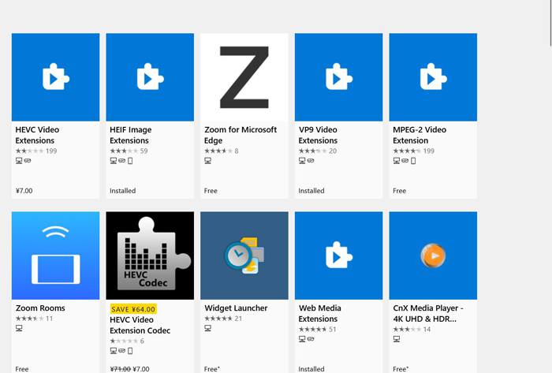The height and width of the screenshot is (373, 552).
Task: Click the Free+ label under CnX Media Player
Action: tap(401, 369)
